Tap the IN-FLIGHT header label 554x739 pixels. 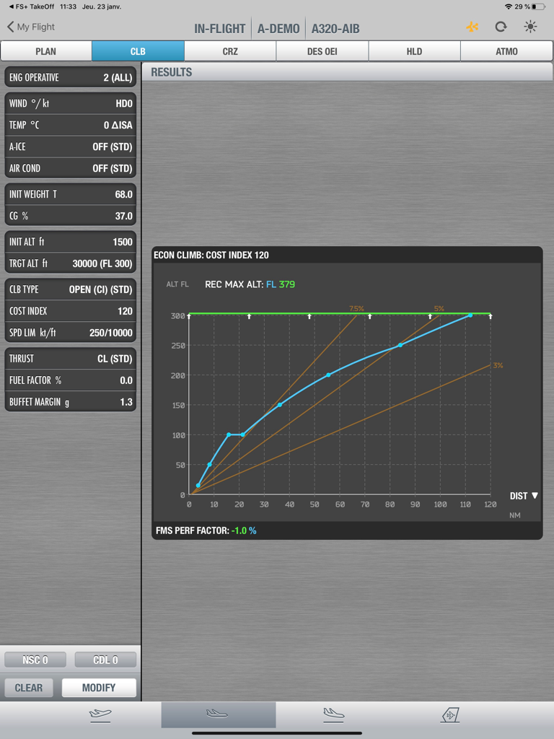219,29
